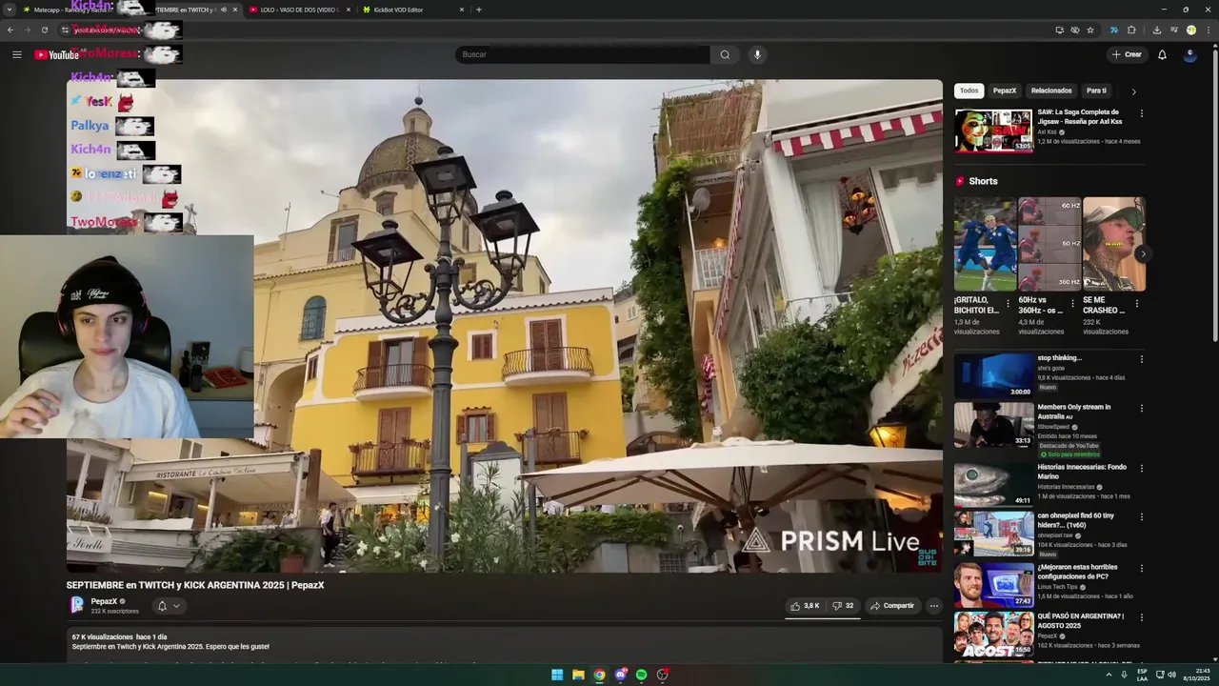Open YouTube notifications bell in header
Viewport: 1219px width, 686px height.
coord(1162,54)
